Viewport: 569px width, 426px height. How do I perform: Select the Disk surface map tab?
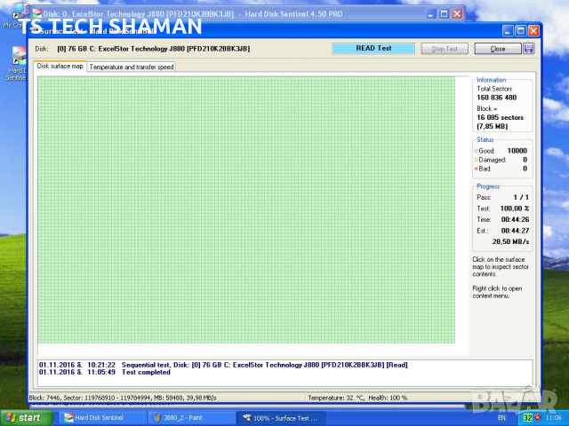tap(60, 67)
